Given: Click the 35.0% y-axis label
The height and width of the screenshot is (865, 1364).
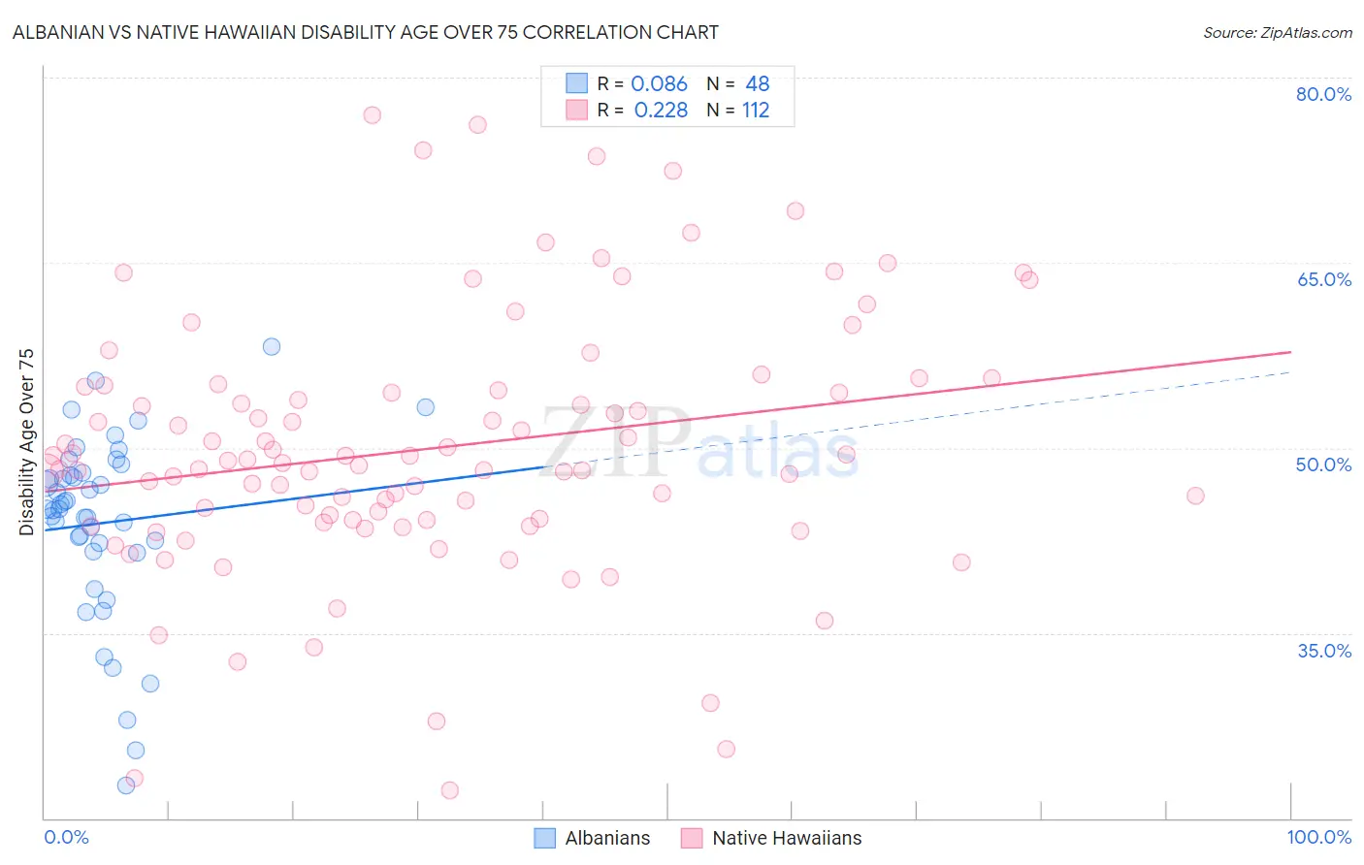Looking at the screenshot, I should 1323,650.
